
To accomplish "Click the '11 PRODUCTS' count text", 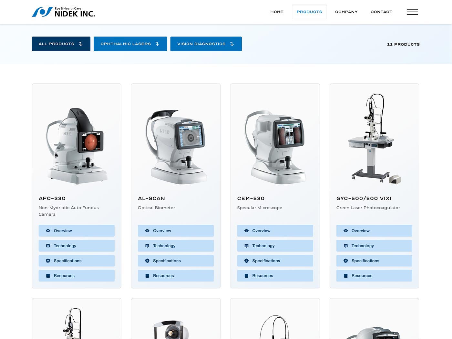I will click(x=403, y=44).
